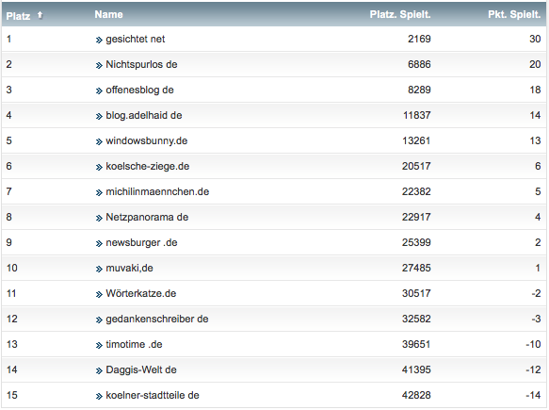The height and width of the screenshot is (410, 549).
Task: Sort by the Name column header
Action: 108,14
